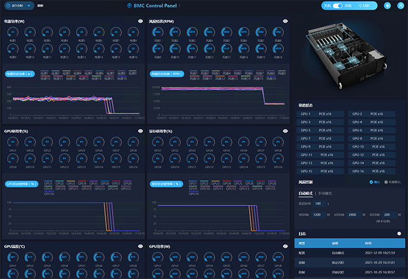Open the user account icon in header

(x=401, y=5)
